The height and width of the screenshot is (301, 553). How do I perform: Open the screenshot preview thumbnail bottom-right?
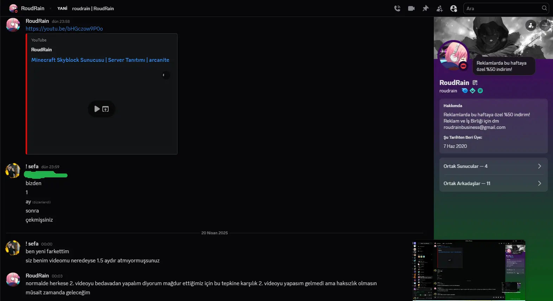pyautogui.click(x=469, y=270)
